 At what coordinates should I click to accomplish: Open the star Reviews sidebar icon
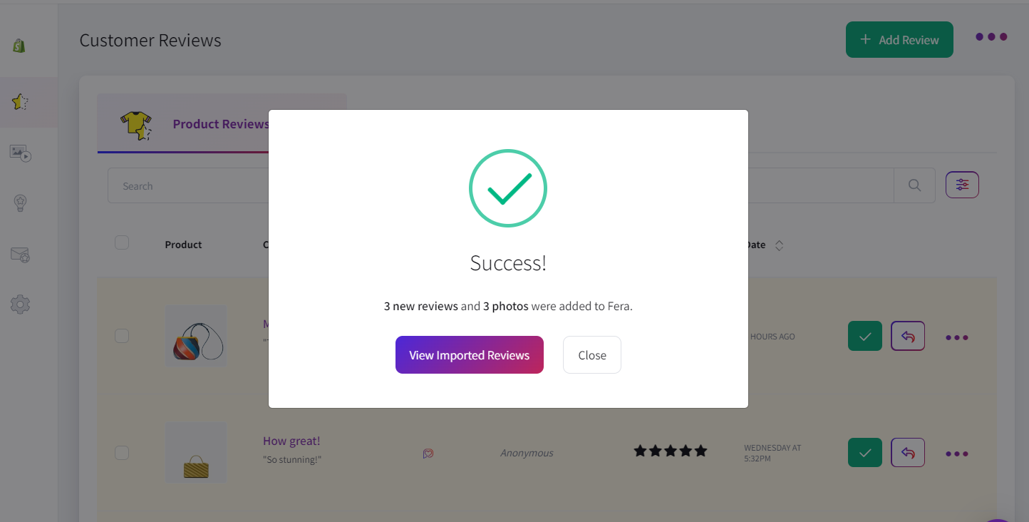[x=20, y=102]
